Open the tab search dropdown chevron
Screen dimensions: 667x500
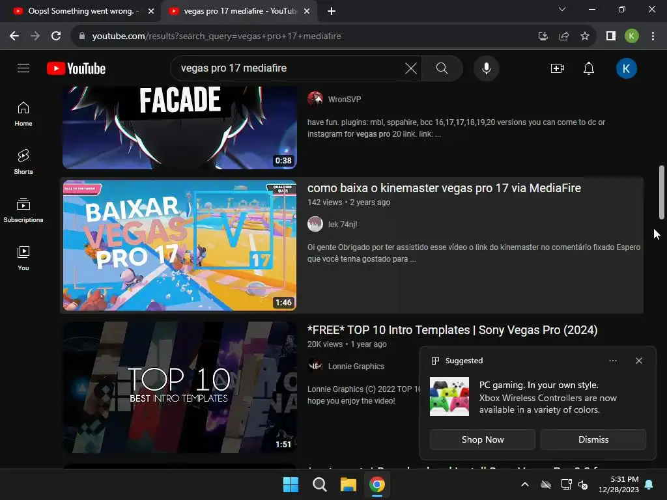point(562,9)
